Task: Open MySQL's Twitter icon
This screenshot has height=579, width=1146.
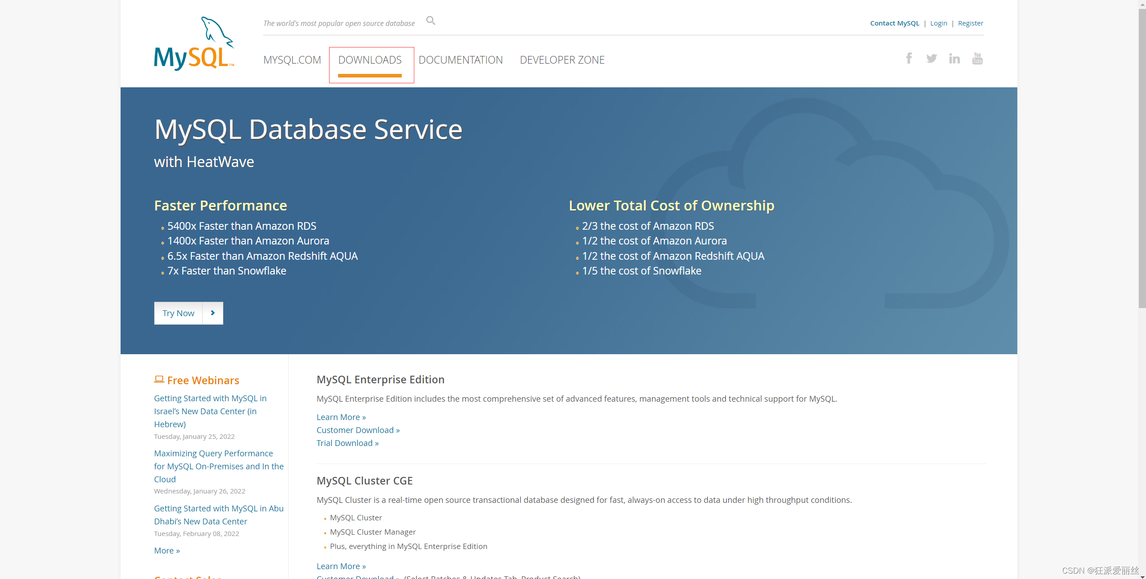Action: [x=931, y=58]
